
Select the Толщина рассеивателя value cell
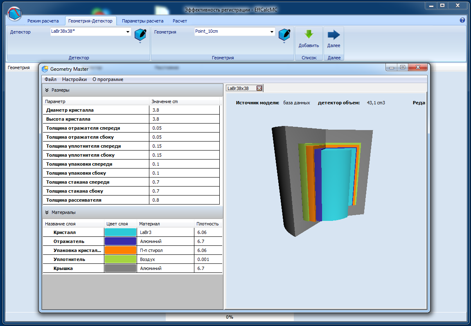184,200
